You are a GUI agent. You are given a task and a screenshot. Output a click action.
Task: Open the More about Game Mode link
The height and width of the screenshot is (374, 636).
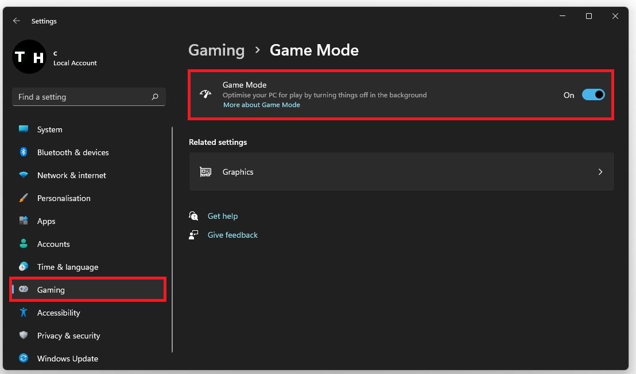(261, 105)
